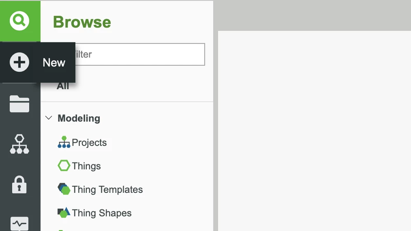Viewport: 411px width, 231px height.
Task: Browse Thing Shapes entities
Action: pyautogui.click(x=102, y=213)
